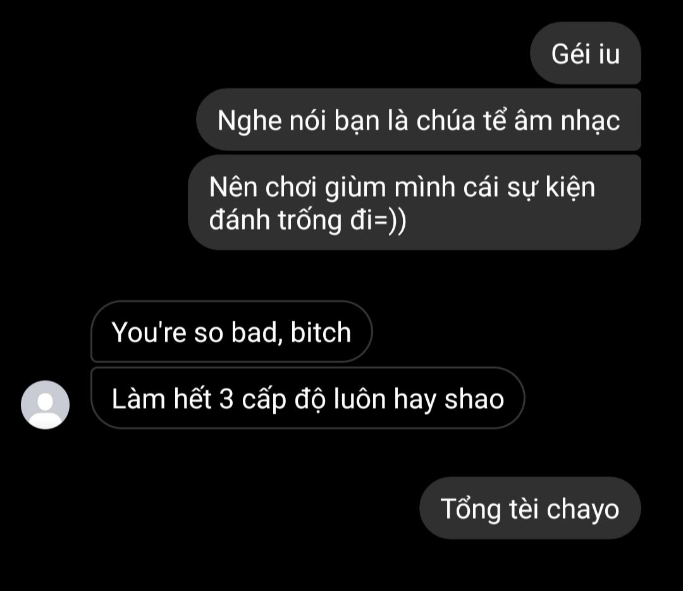This screenshot has width=683, height=591.
Task: Tap the "Nghe nói bạn là chúa tể âm nhạc" message
Action: [x=419, y=120]
